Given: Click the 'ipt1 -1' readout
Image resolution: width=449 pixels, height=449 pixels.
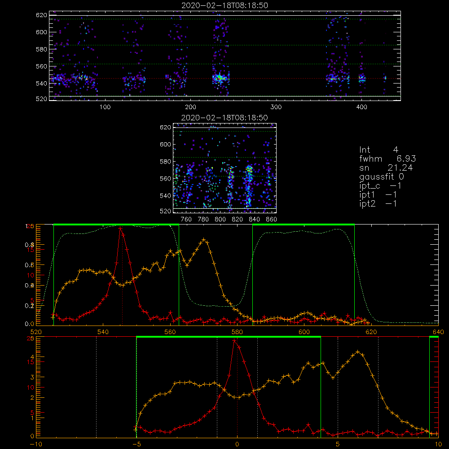Looking at the screenshot, I should point(378,195).
